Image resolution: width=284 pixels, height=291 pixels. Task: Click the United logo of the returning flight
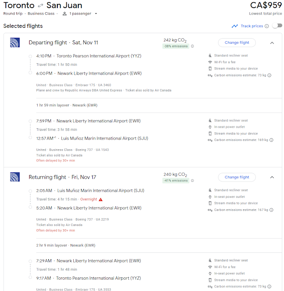(15, 177)
